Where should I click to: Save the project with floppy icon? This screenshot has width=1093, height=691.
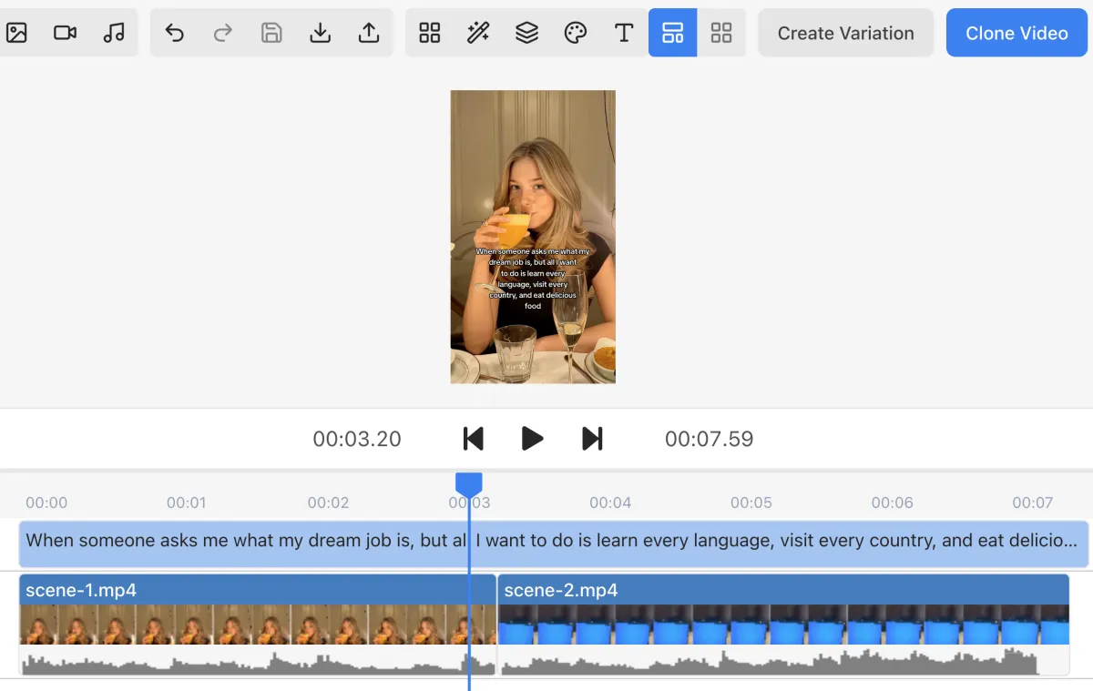click(x=271, y=34)
